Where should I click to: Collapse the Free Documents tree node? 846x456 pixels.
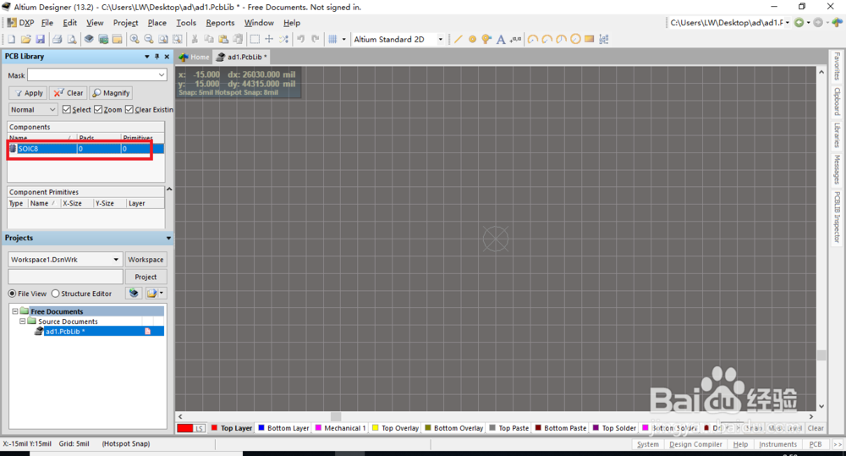click(x=15, y=311)
